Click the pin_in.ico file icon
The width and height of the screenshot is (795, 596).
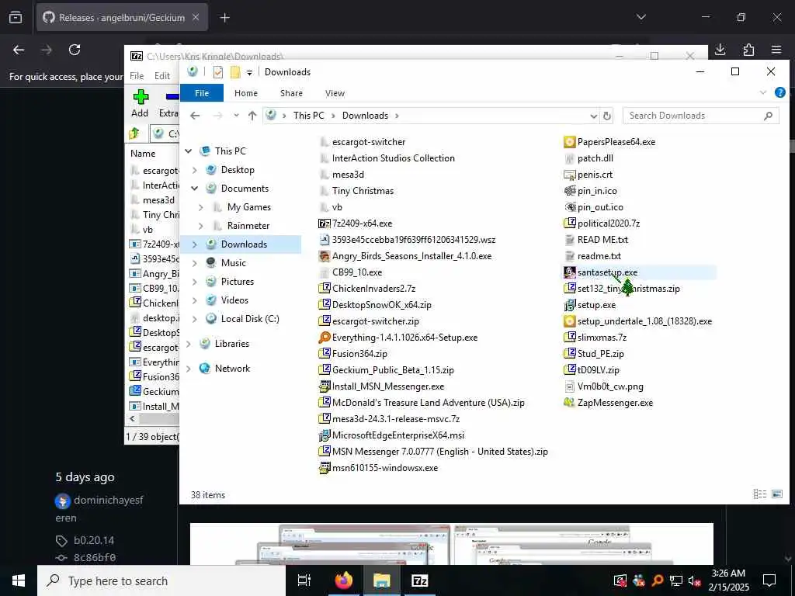pyautogui.click(x=569, y=191)
